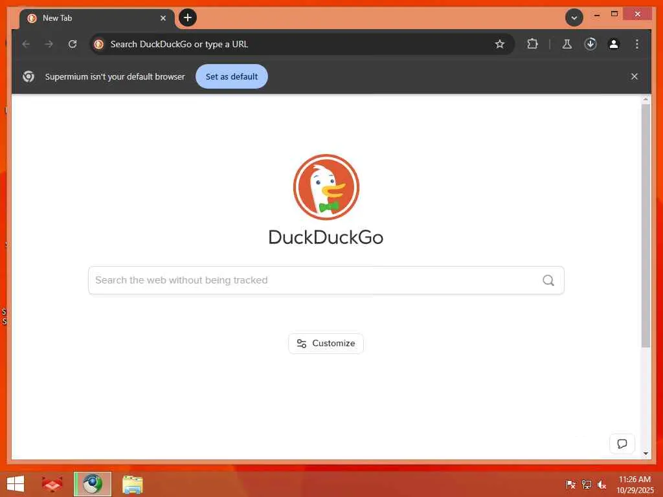Click "Supermium isn't your default browser" text
The height and width of the screenshot is (497, 663).
tap(115, 76)
